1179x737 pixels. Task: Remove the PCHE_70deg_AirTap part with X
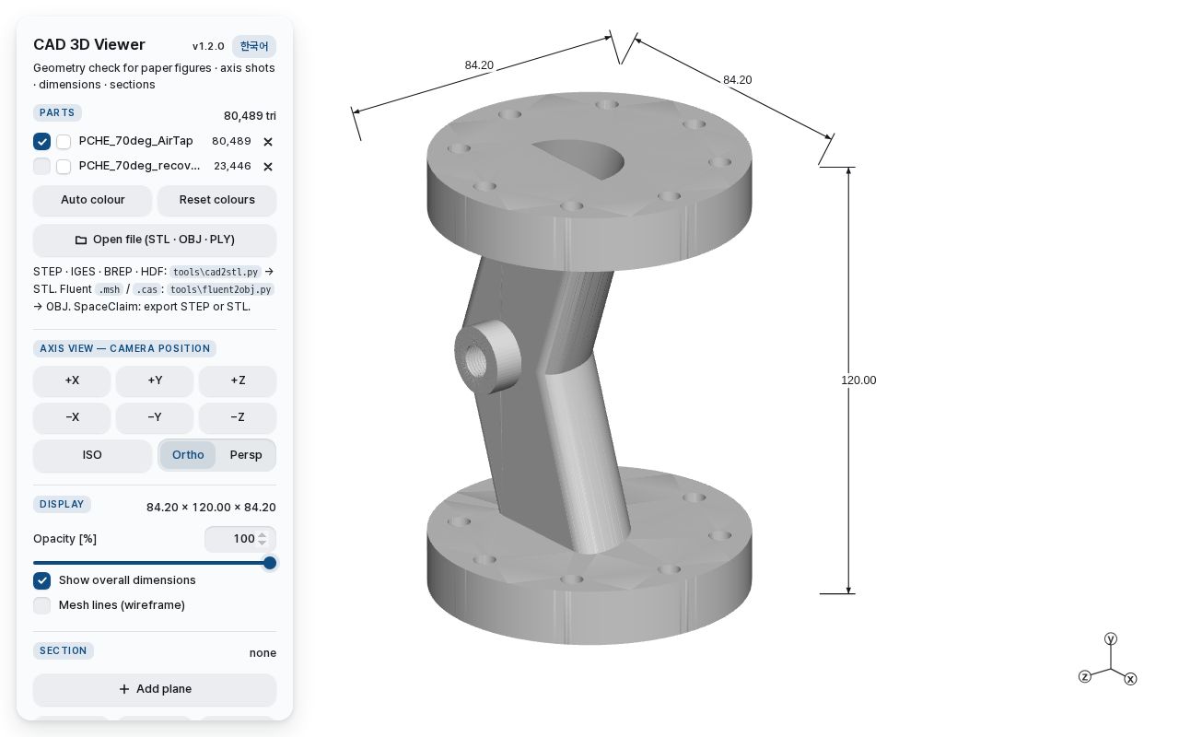[x=268, y=142]
